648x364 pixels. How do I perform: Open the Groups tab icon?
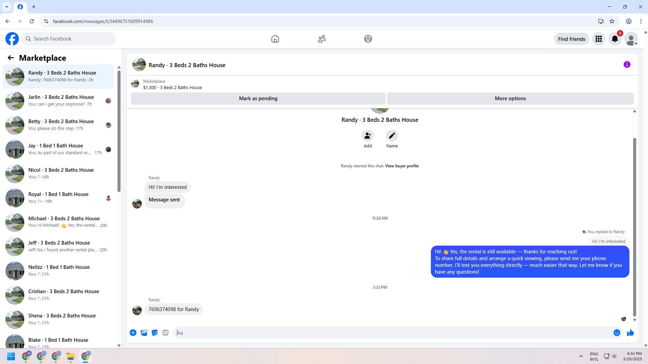pyautogui.click(x=368, y=39)
